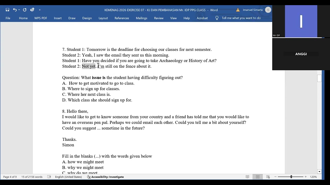Open the Mailings tab

[142, 18]
